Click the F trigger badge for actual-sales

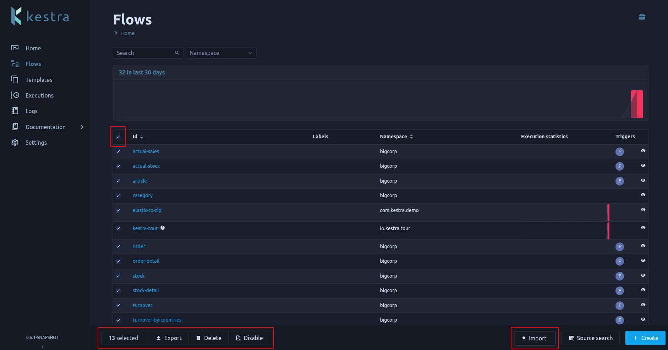click(619, 152)
